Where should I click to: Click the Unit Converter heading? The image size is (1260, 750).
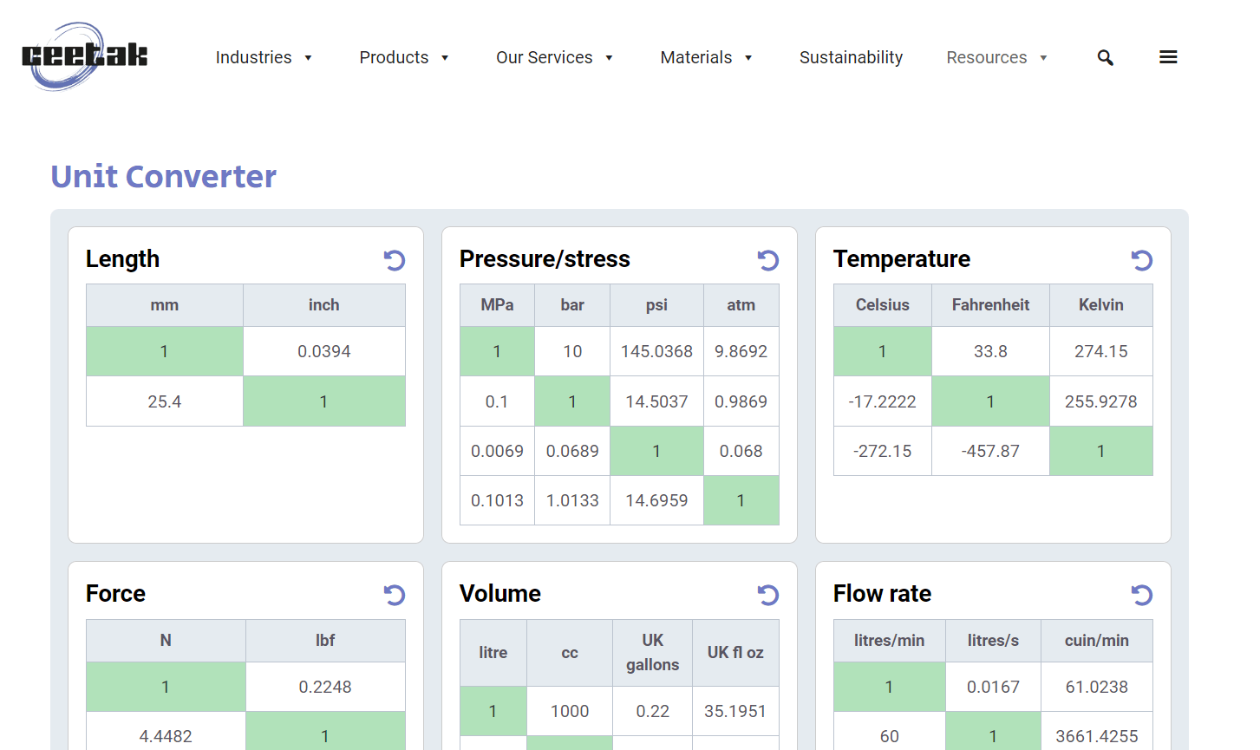(163, 177)
